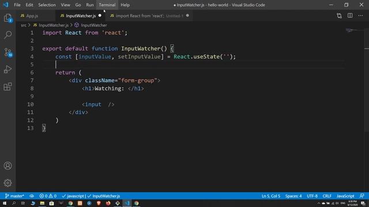
Task: Open the Selection menu
Action: click(47, 5)
